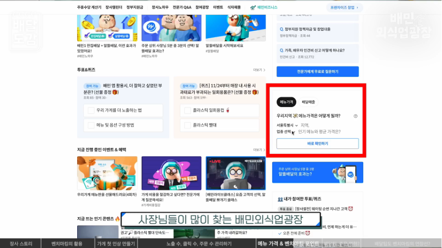This screenshot has height=248, width=442.
Task: Select the 메뉴가격 tab
Action: click(287, 102)
